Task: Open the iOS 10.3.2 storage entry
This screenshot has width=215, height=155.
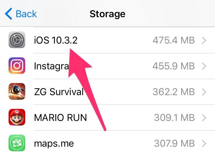Action: coord(56,40)
